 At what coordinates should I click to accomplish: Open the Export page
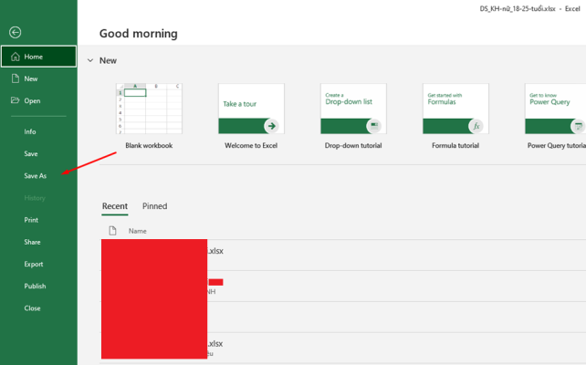coord(34,264)
